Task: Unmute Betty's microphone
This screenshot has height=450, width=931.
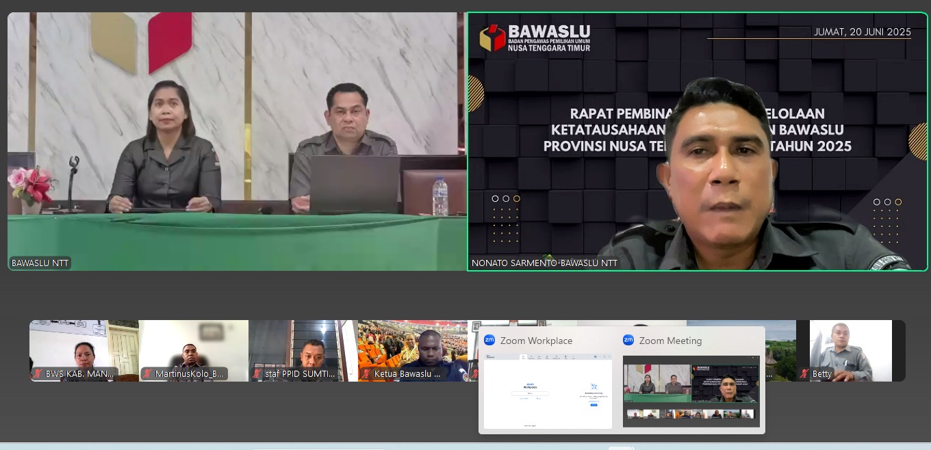Action: point(804,374)
